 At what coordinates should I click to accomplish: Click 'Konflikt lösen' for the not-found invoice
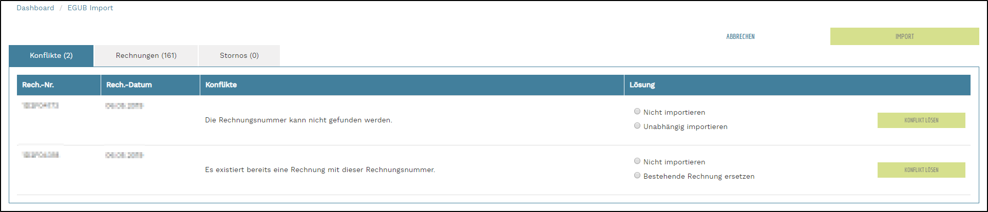pyautogui.click(x=921, y=120)
